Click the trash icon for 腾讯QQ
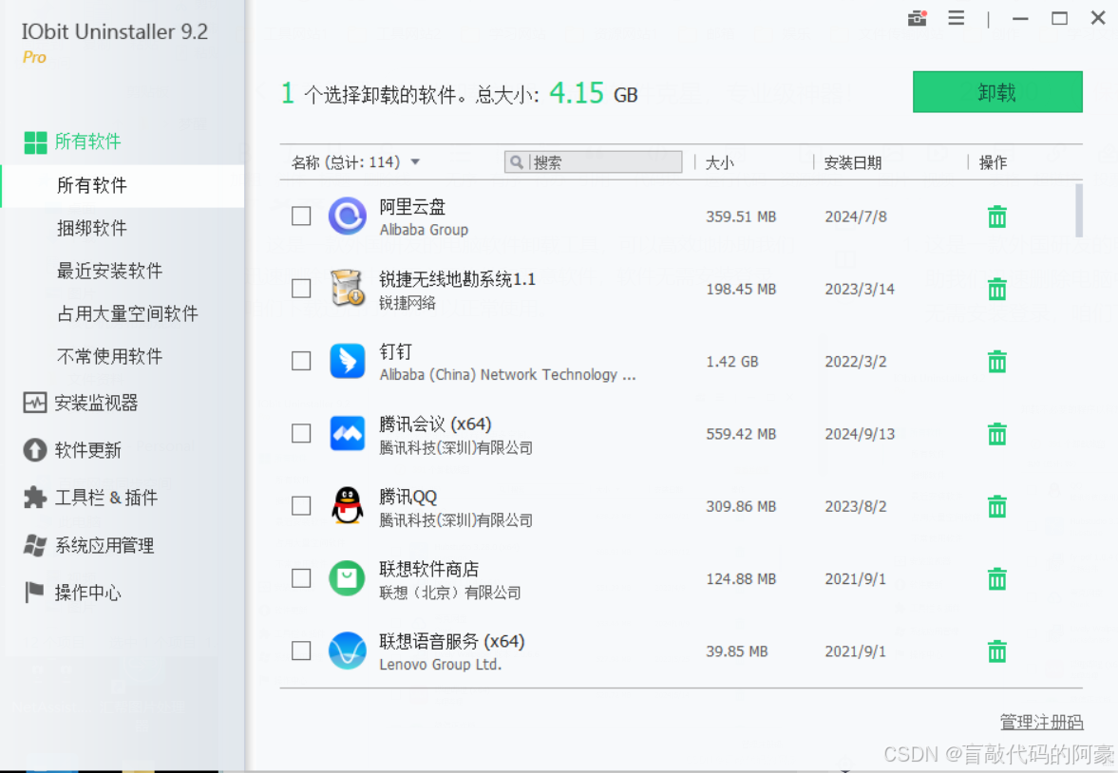The height and width of the screenshot is (773, 1118). [996, 506]
